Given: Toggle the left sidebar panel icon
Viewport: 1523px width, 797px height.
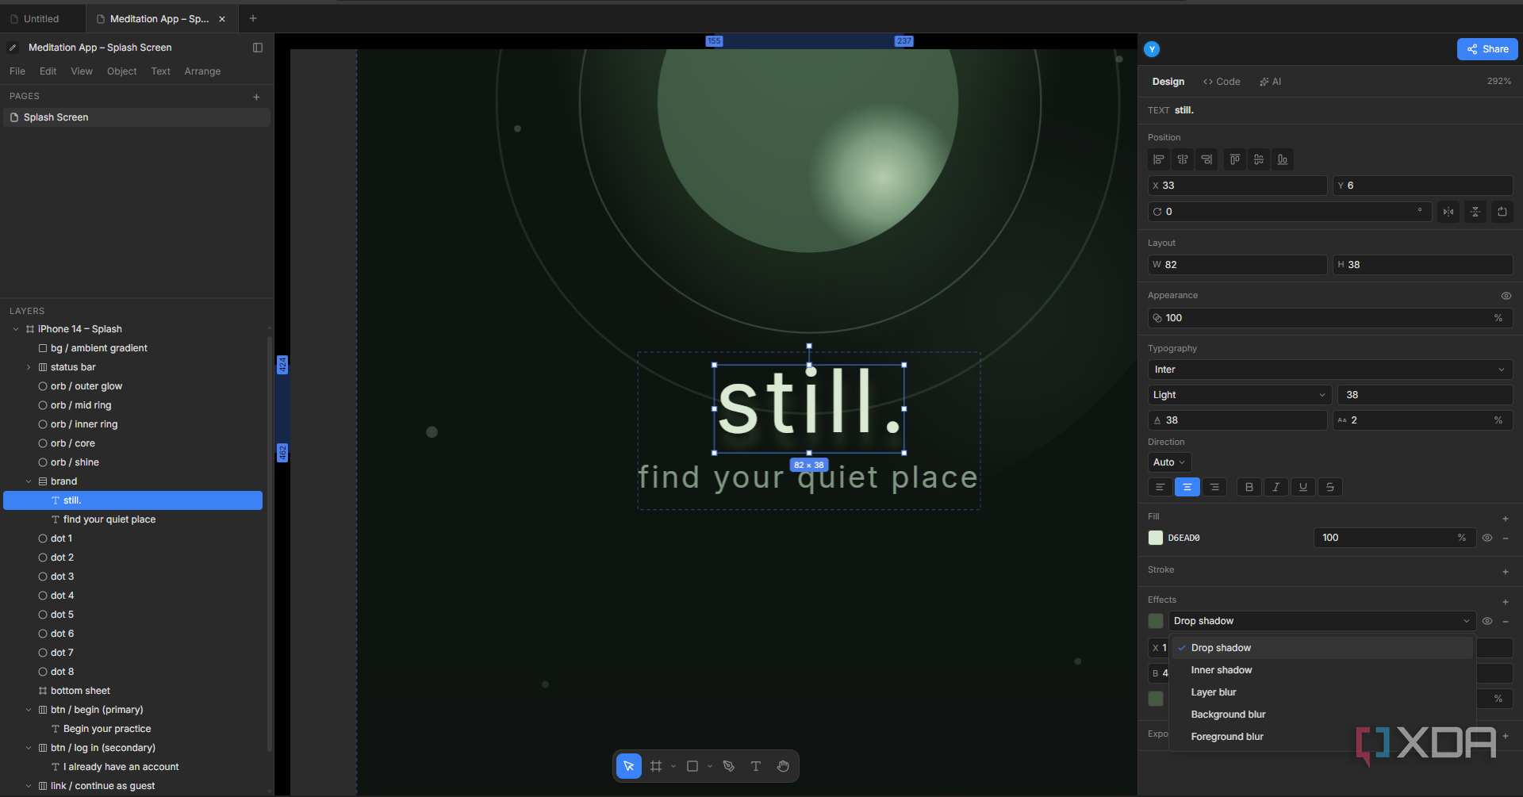Looking at the screenshot, I should click(x=258, y=48).
